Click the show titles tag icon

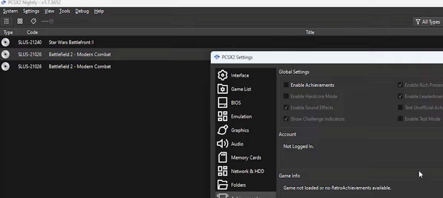(33, 21)
